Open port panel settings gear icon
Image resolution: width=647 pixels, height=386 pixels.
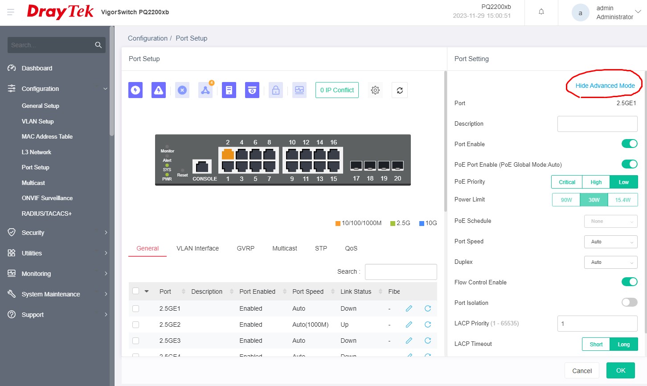pos(375,90)
